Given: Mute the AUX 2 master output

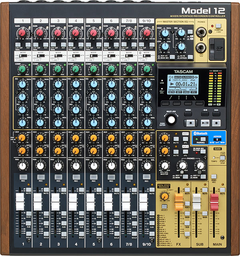Looking at the screenshot, I should [176, 152].
